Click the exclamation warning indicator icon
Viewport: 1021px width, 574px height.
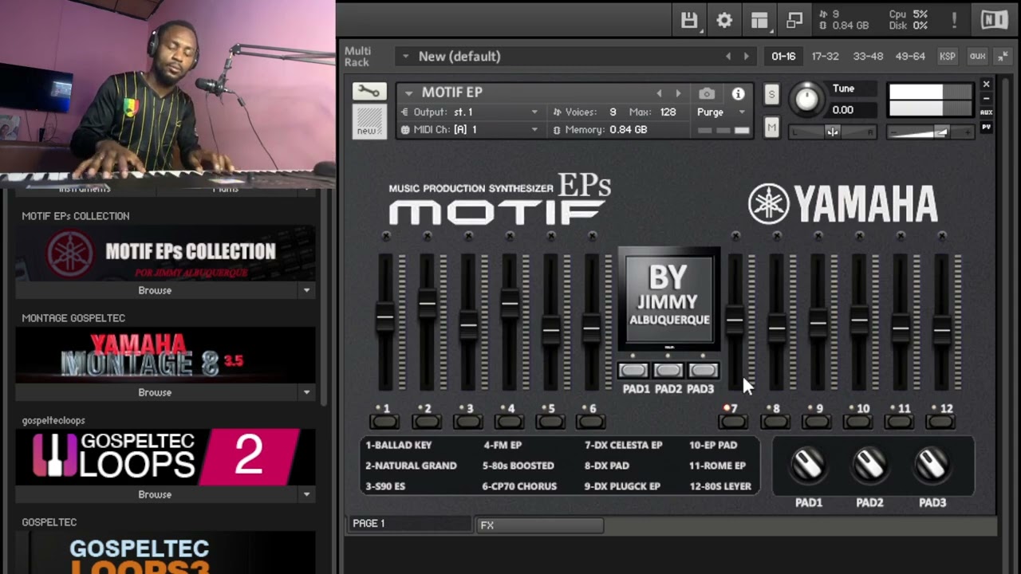[954, 21]
